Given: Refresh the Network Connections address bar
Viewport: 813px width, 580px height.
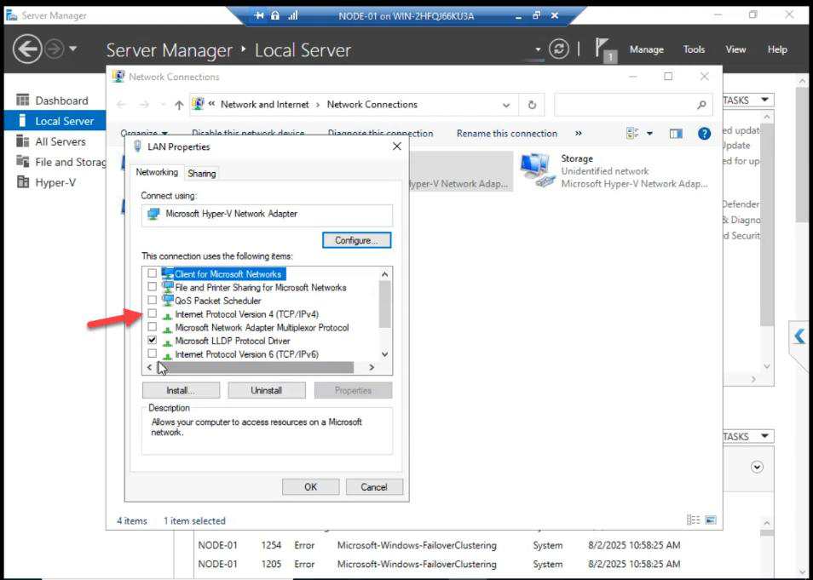Looking at the screenshot, I should tap(532, 106).
